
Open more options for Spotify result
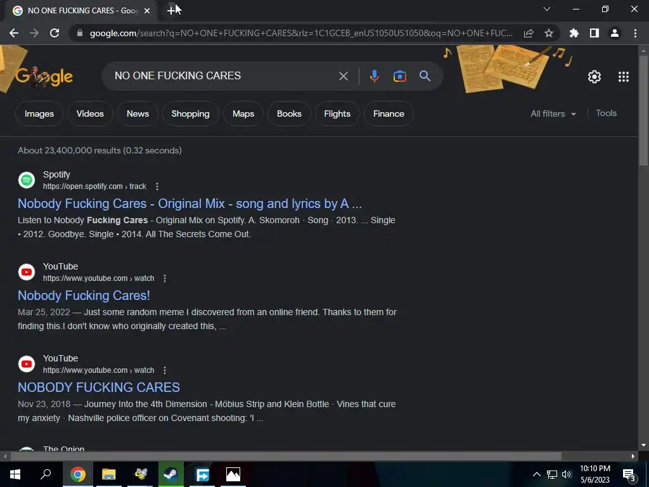click(157, 186)
